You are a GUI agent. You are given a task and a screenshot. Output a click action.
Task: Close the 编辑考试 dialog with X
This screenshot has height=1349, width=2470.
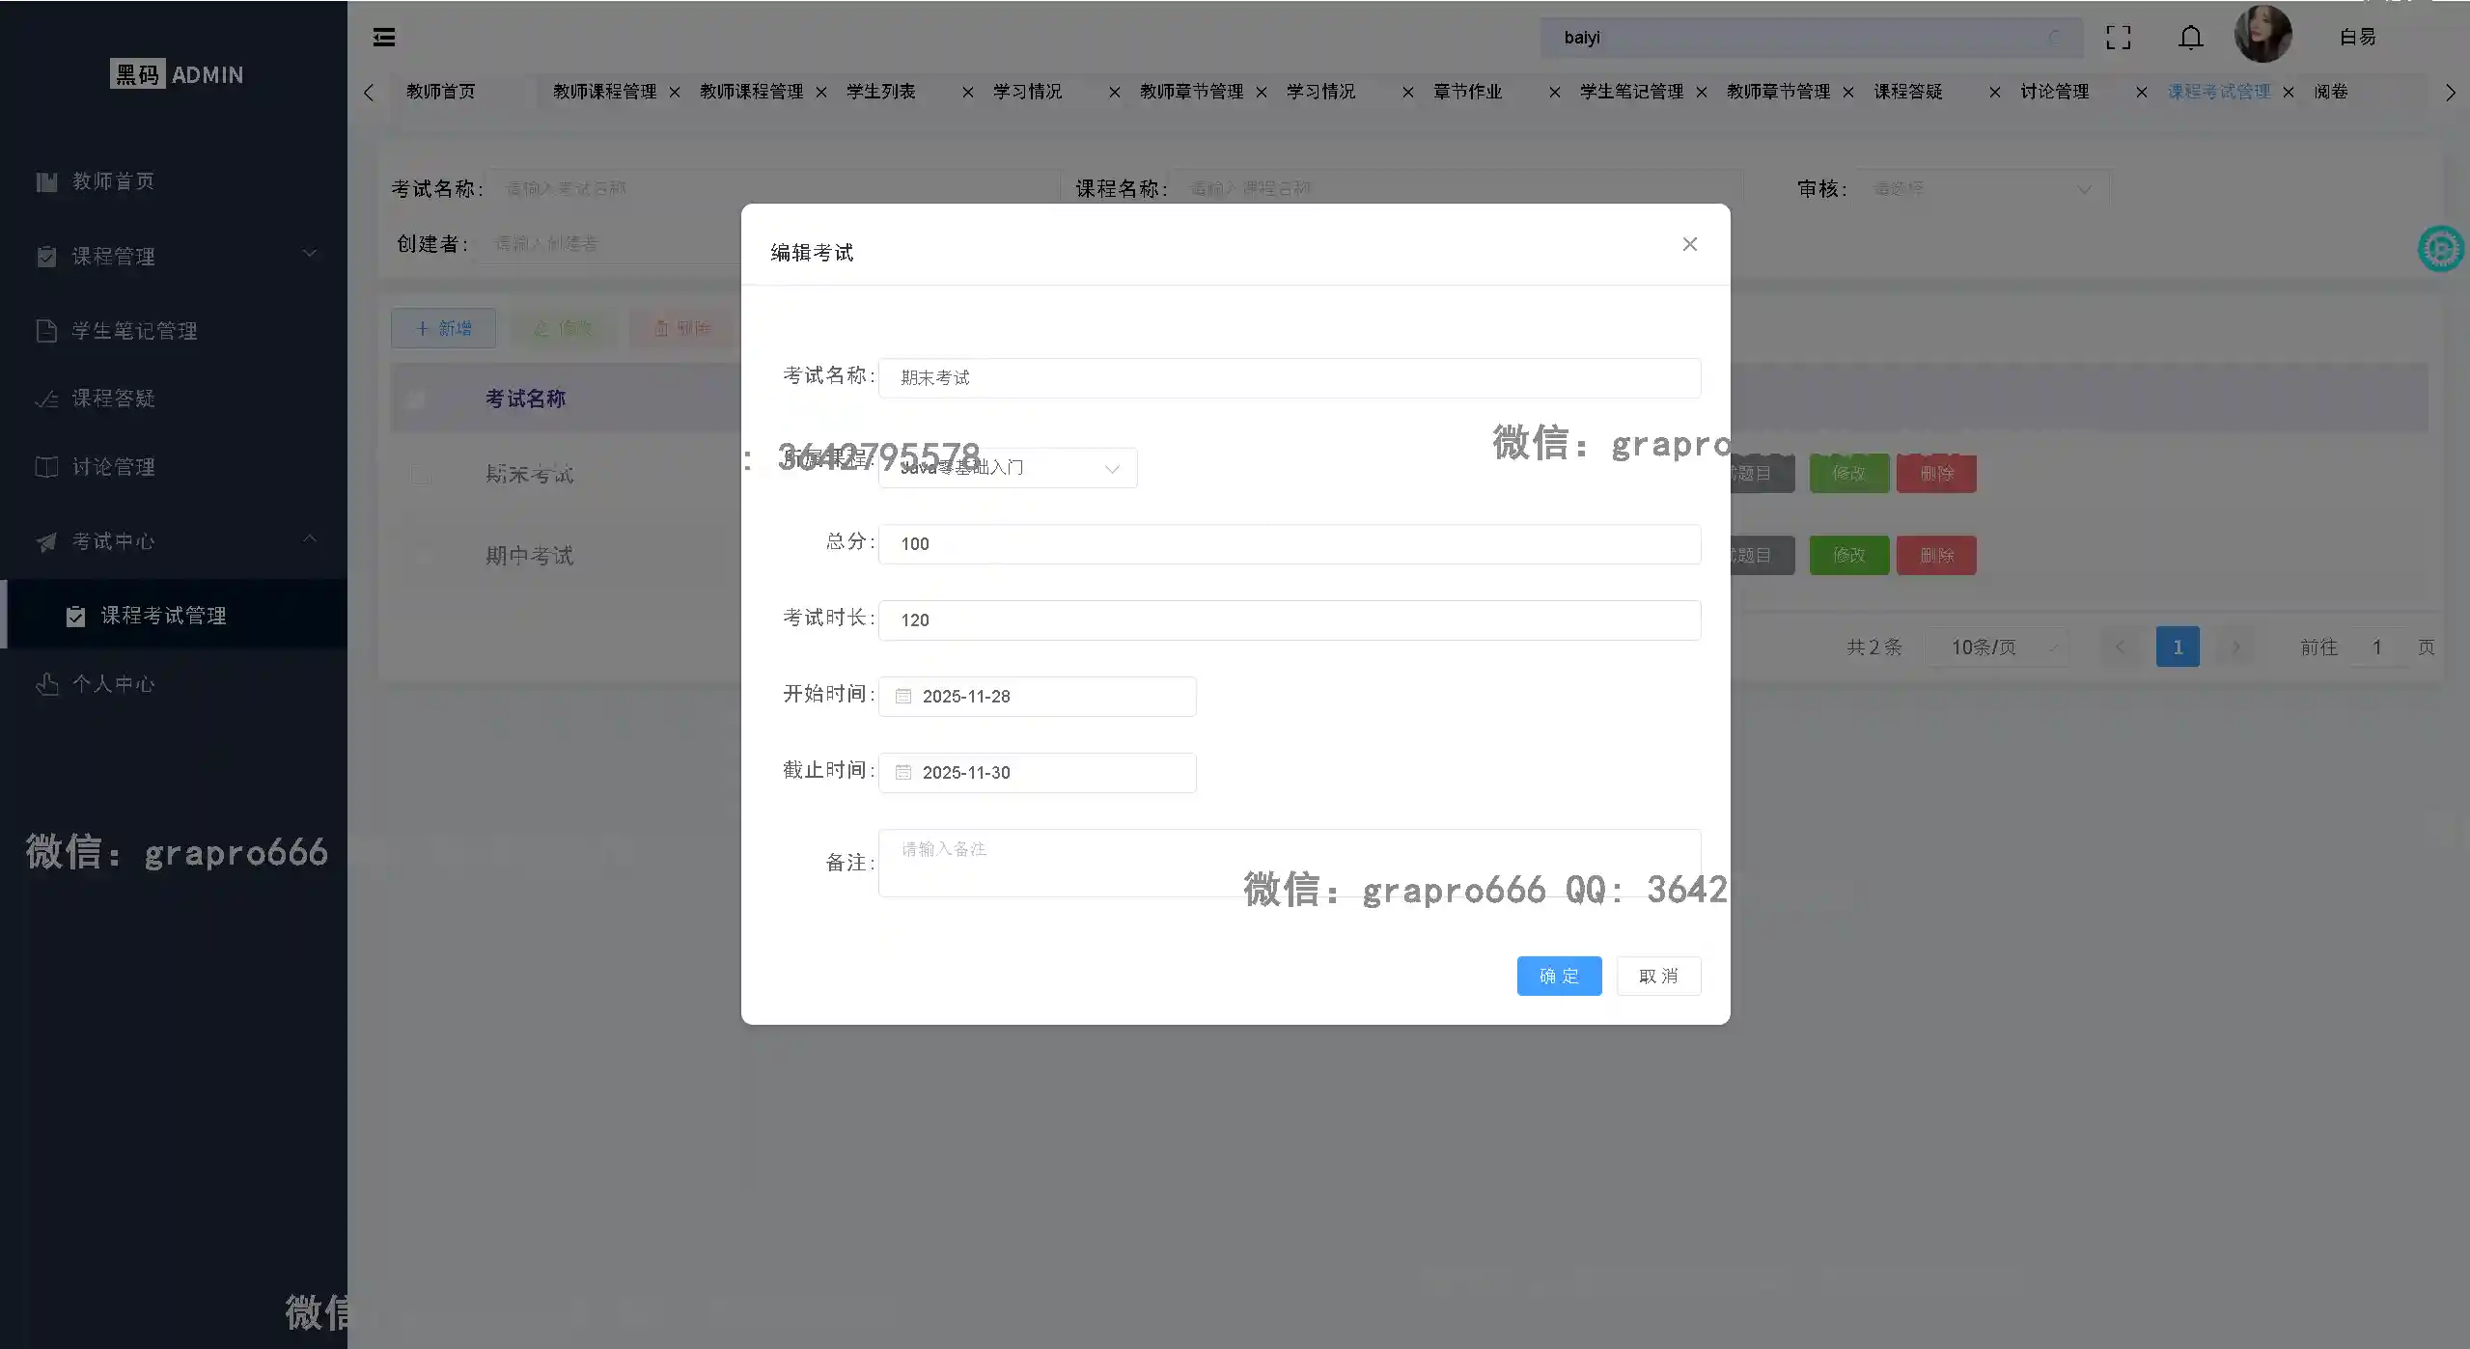pos(1689,244)
